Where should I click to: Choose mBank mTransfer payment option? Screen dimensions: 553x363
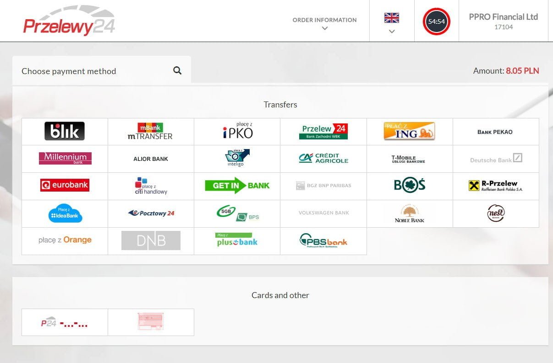[x=151, y=132]
